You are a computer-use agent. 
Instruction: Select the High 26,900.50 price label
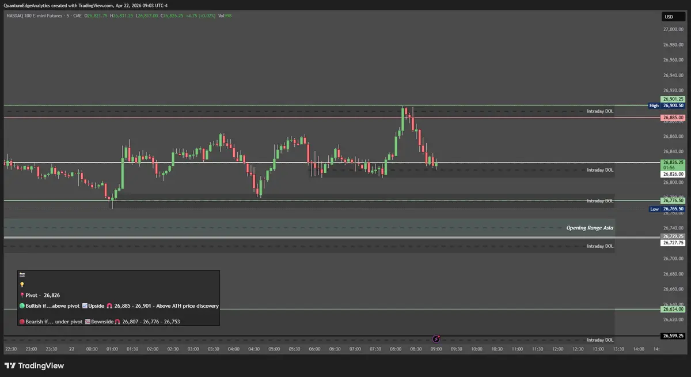(x=667, y=105)
